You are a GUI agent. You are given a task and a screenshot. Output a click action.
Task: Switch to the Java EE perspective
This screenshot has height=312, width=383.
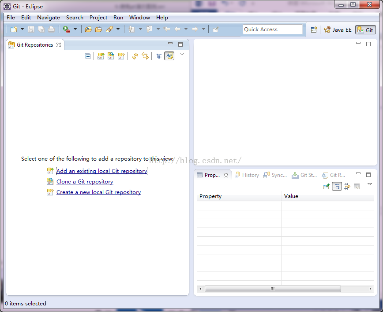tap(338, 30)
